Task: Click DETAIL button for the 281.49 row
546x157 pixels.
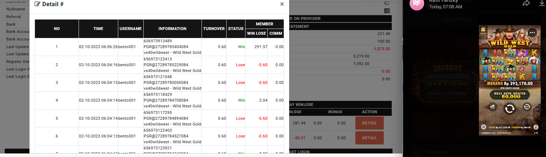Action: point(369,123)
